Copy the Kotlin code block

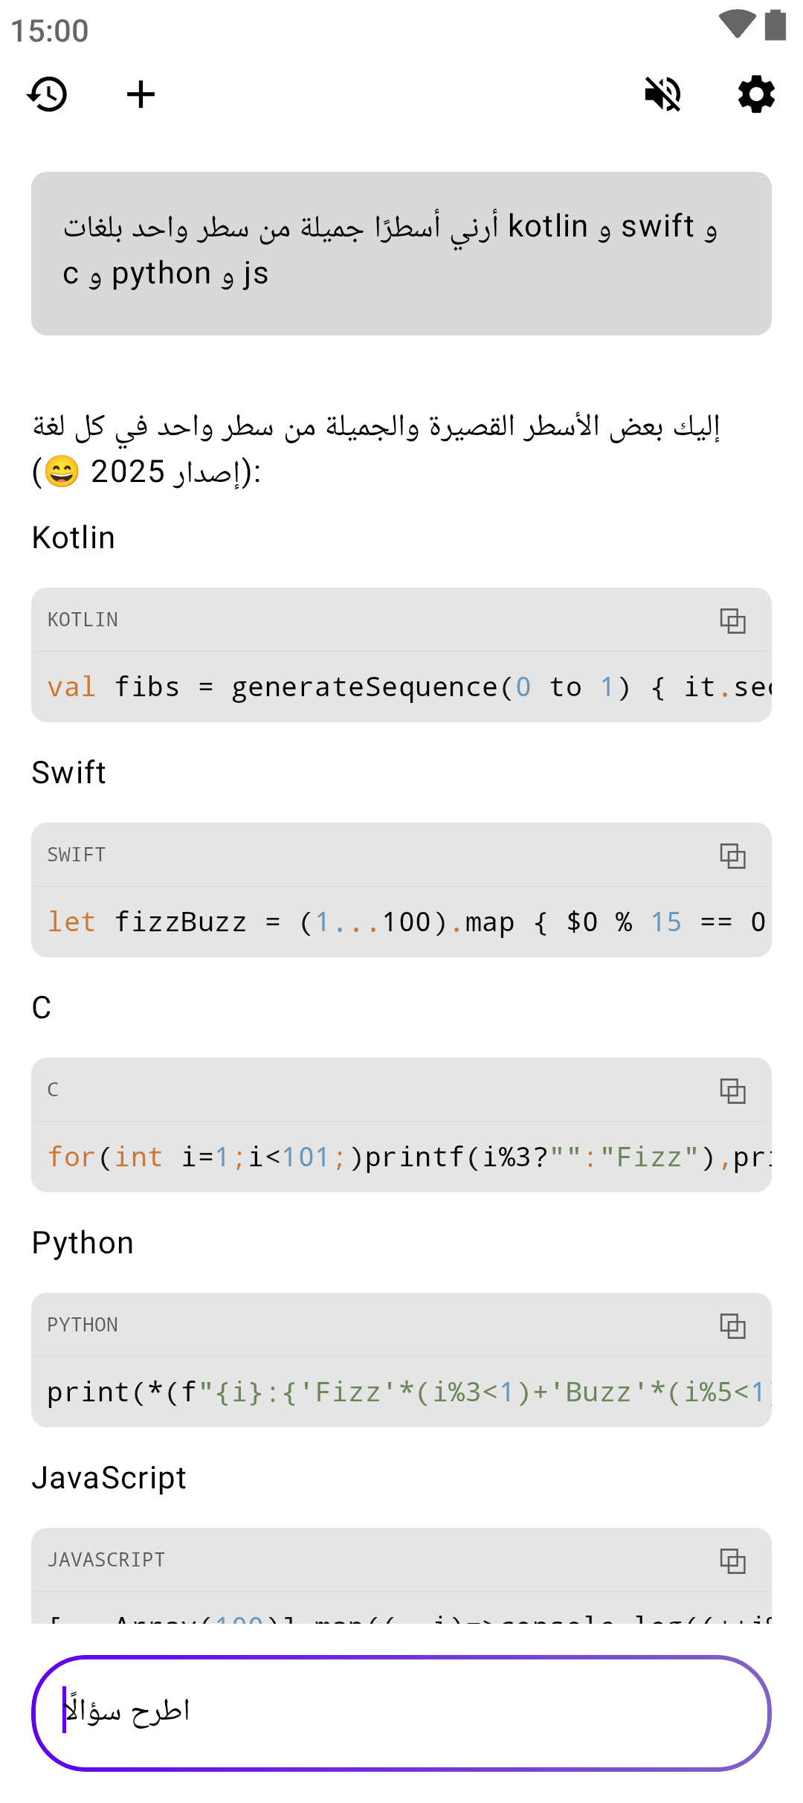point(732,620)
